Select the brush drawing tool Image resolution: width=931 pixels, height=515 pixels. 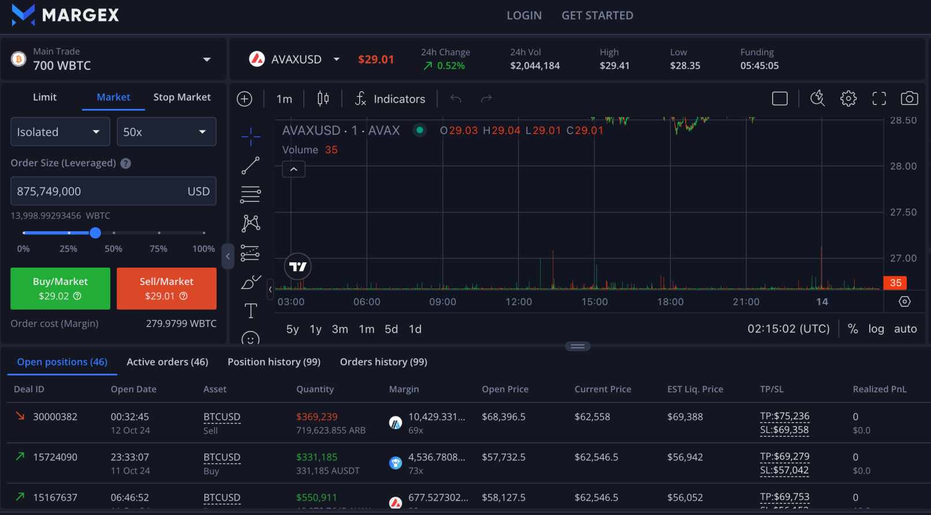[x=251, y=282]
